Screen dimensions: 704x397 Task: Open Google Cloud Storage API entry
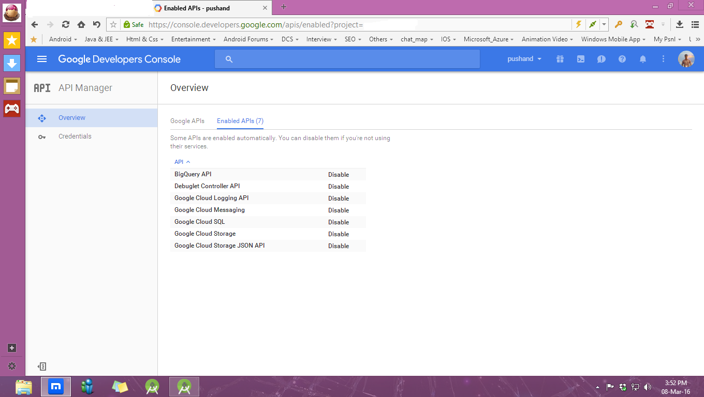point(205,234)
